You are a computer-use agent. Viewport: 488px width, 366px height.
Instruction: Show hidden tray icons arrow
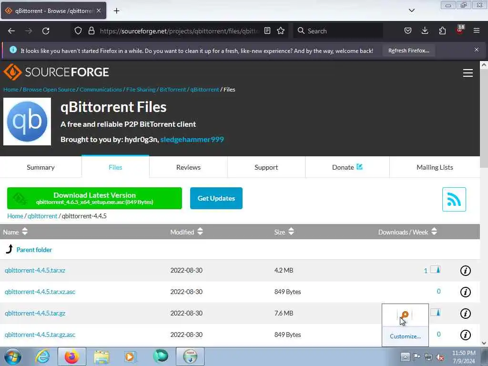405,356
